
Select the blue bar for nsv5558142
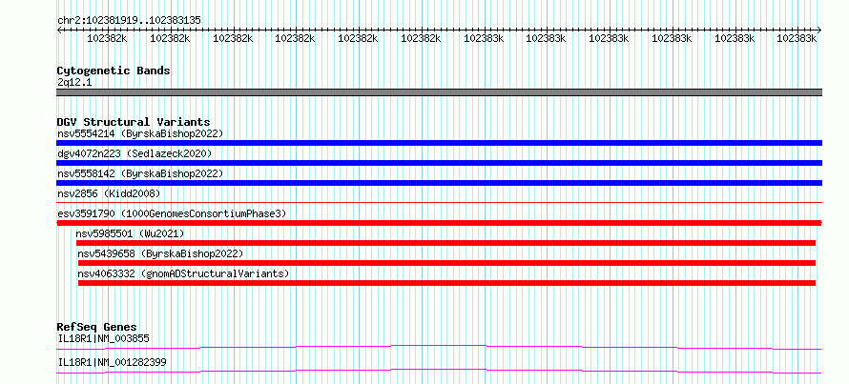tap(439, 183)
